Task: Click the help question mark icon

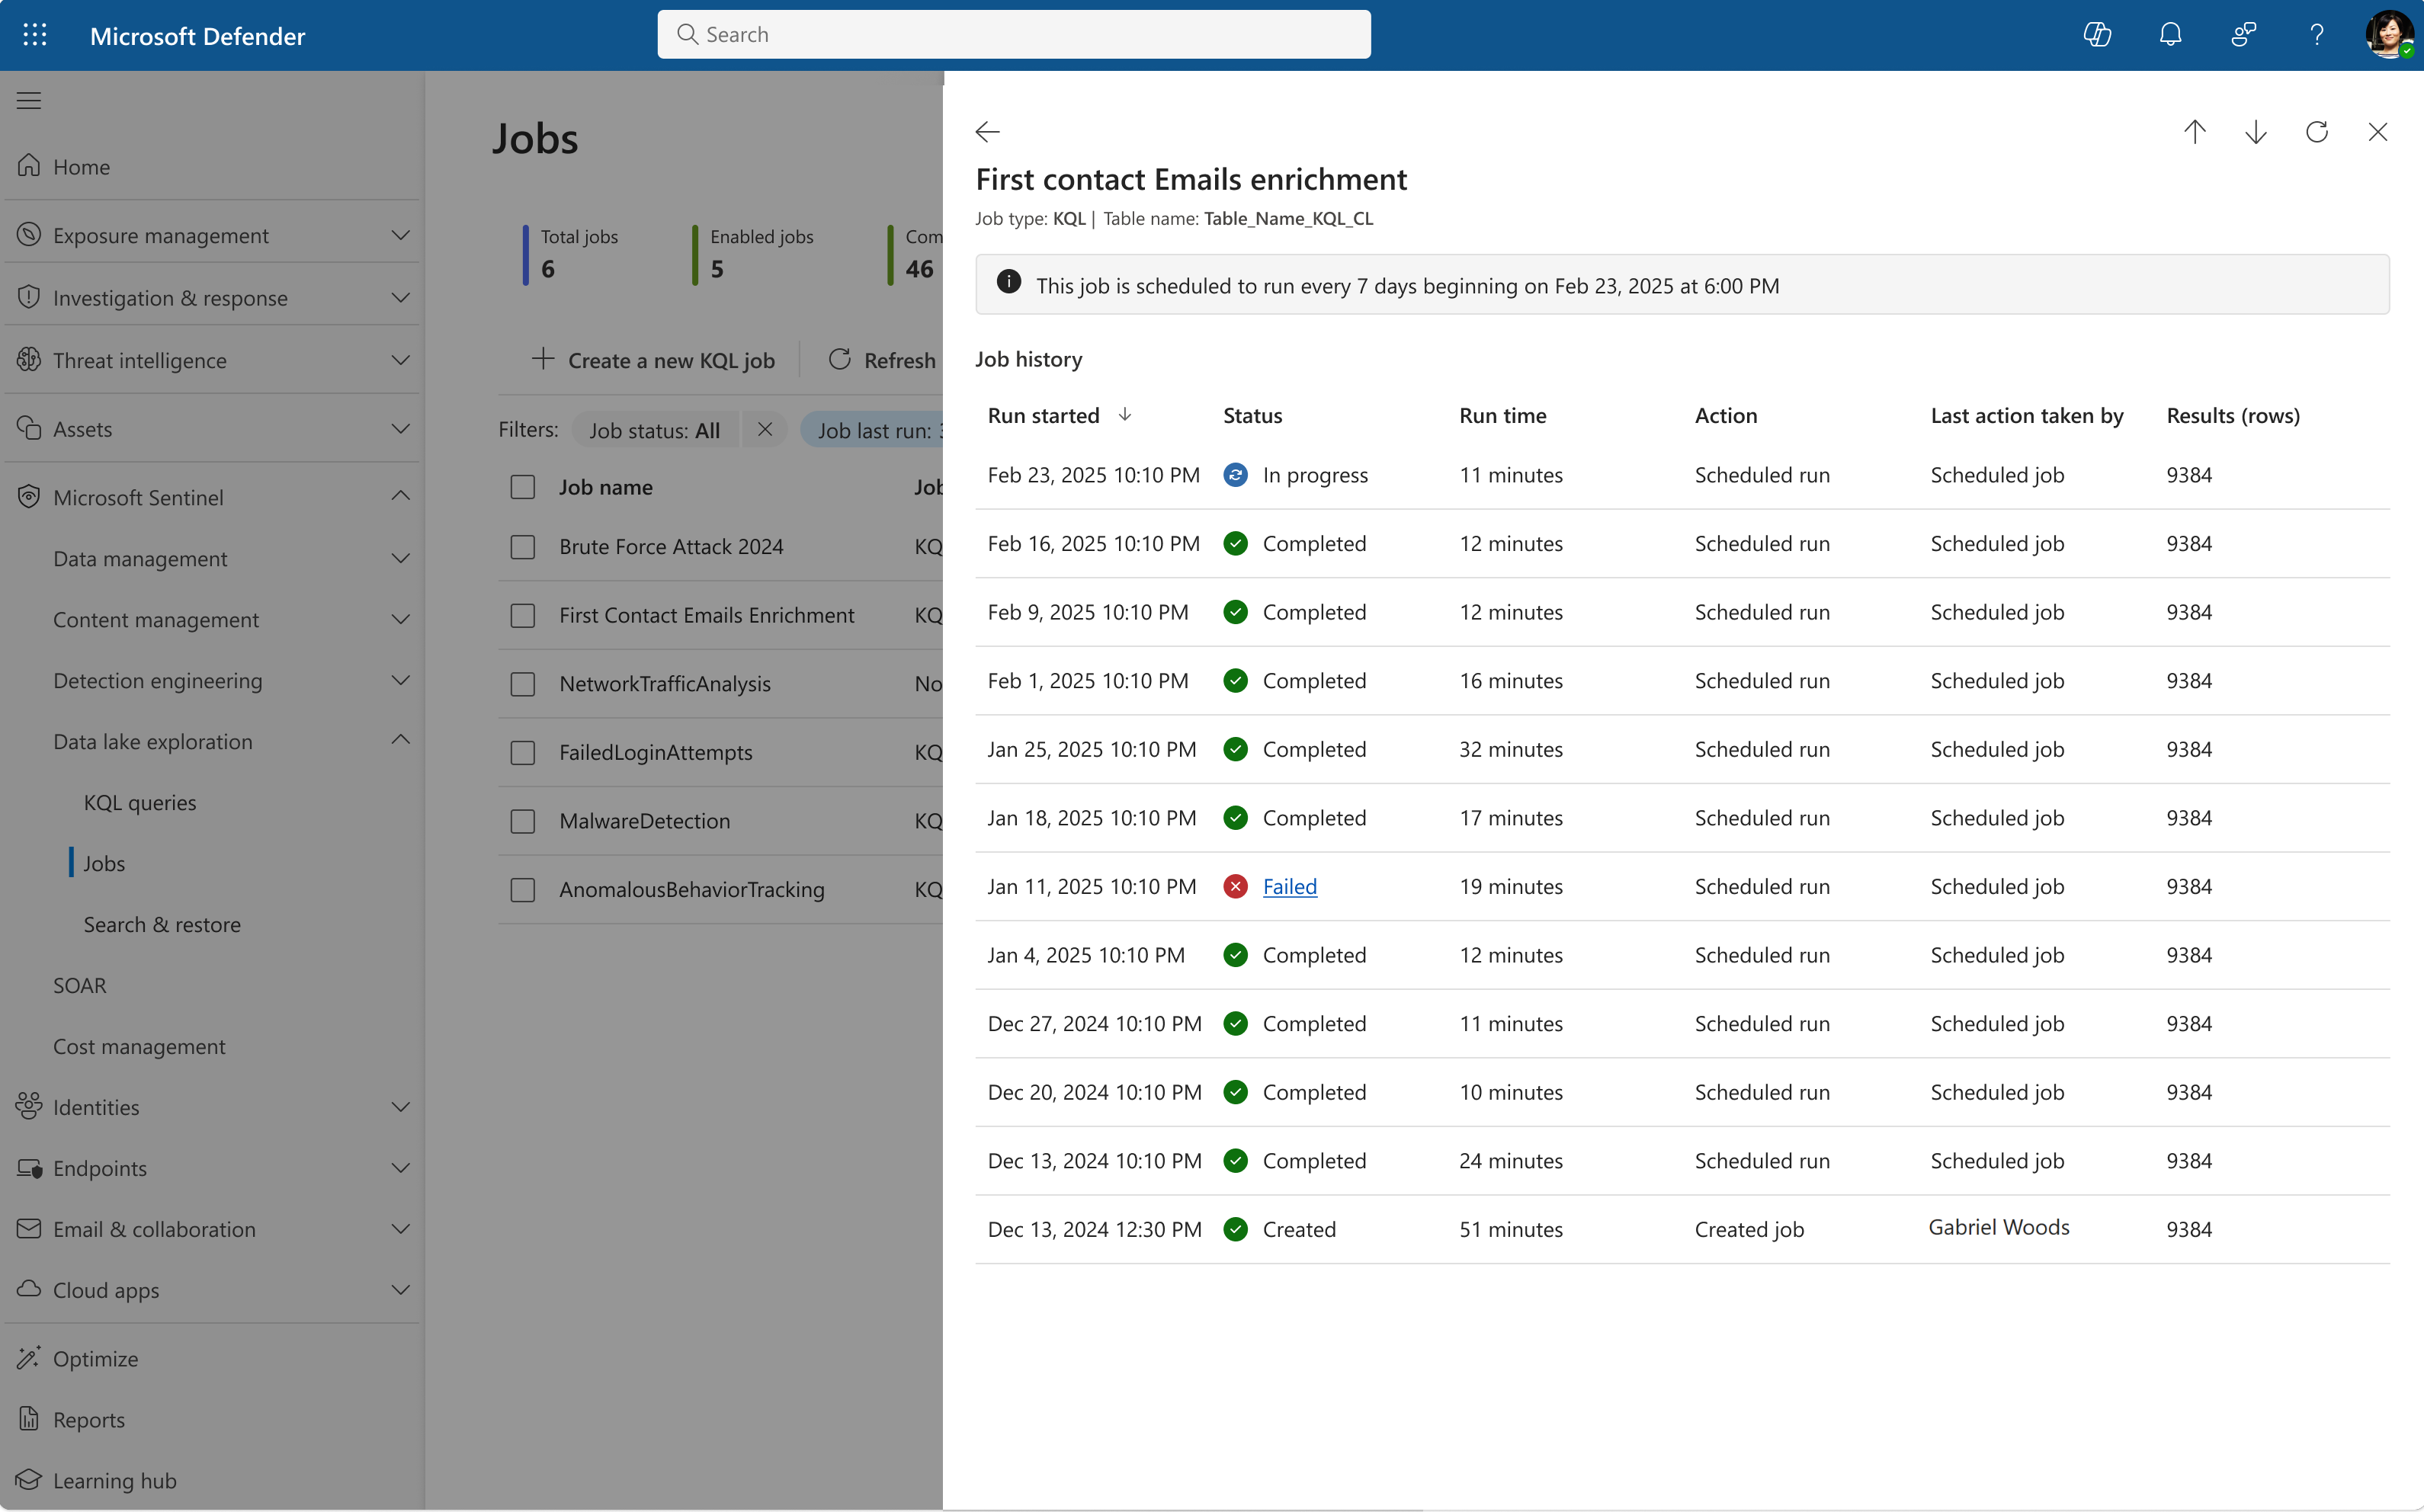Action: (2316, 35)
